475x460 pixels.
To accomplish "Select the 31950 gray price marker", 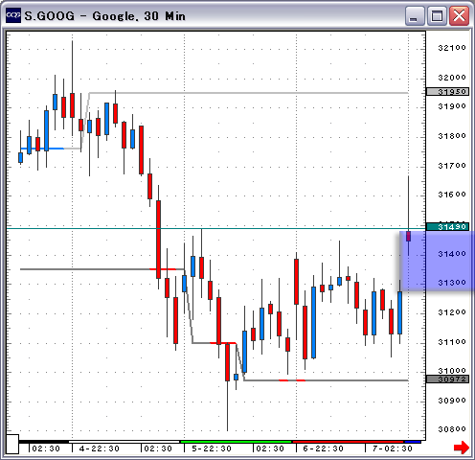I will [447, 92].
